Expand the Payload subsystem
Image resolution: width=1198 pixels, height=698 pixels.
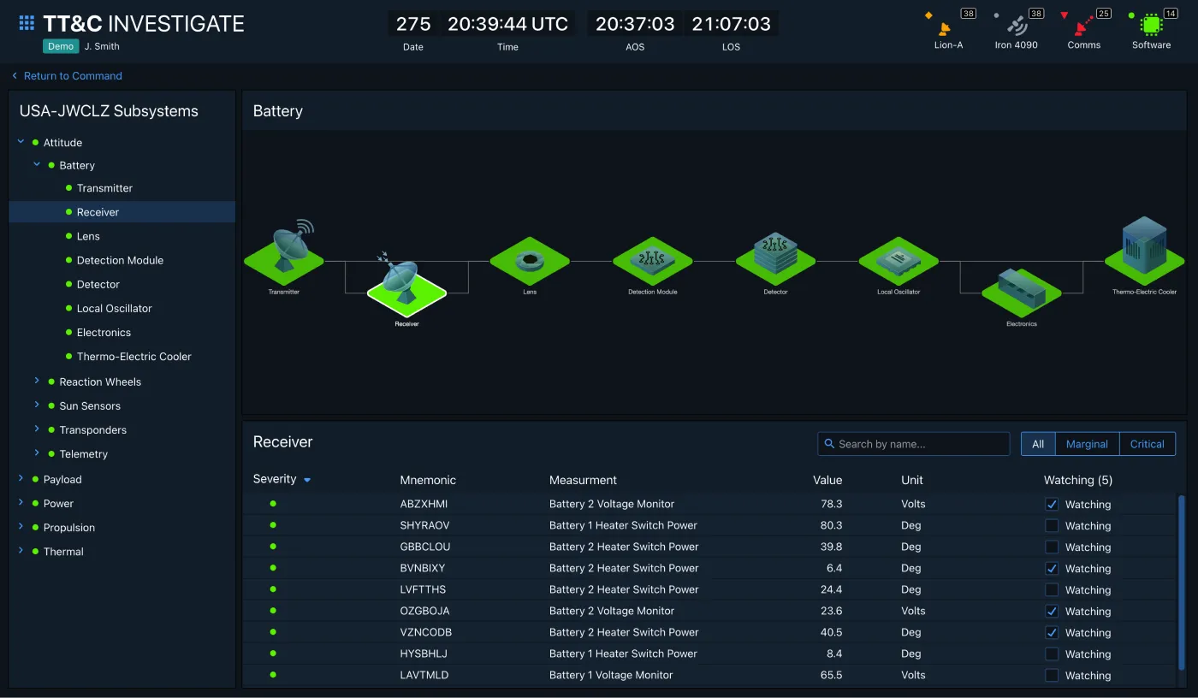[x=21, y=479]
